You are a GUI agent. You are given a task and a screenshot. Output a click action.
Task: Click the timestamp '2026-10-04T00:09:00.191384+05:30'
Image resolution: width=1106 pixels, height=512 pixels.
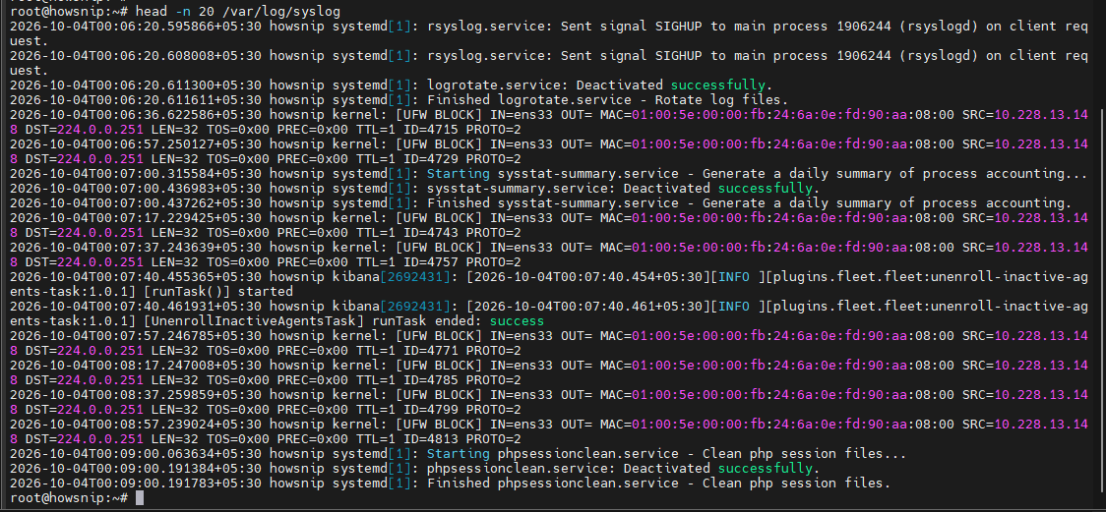click(x=136, y=469)
